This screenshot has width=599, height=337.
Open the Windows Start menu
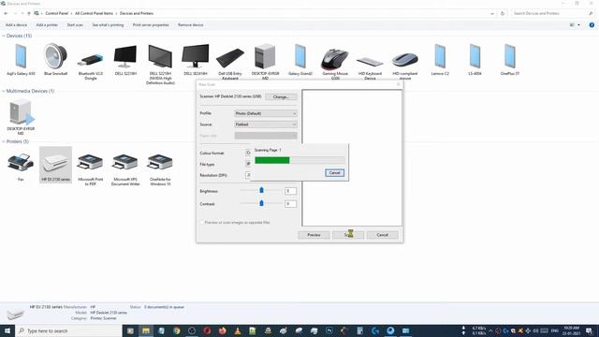click(x=7, y=330)
